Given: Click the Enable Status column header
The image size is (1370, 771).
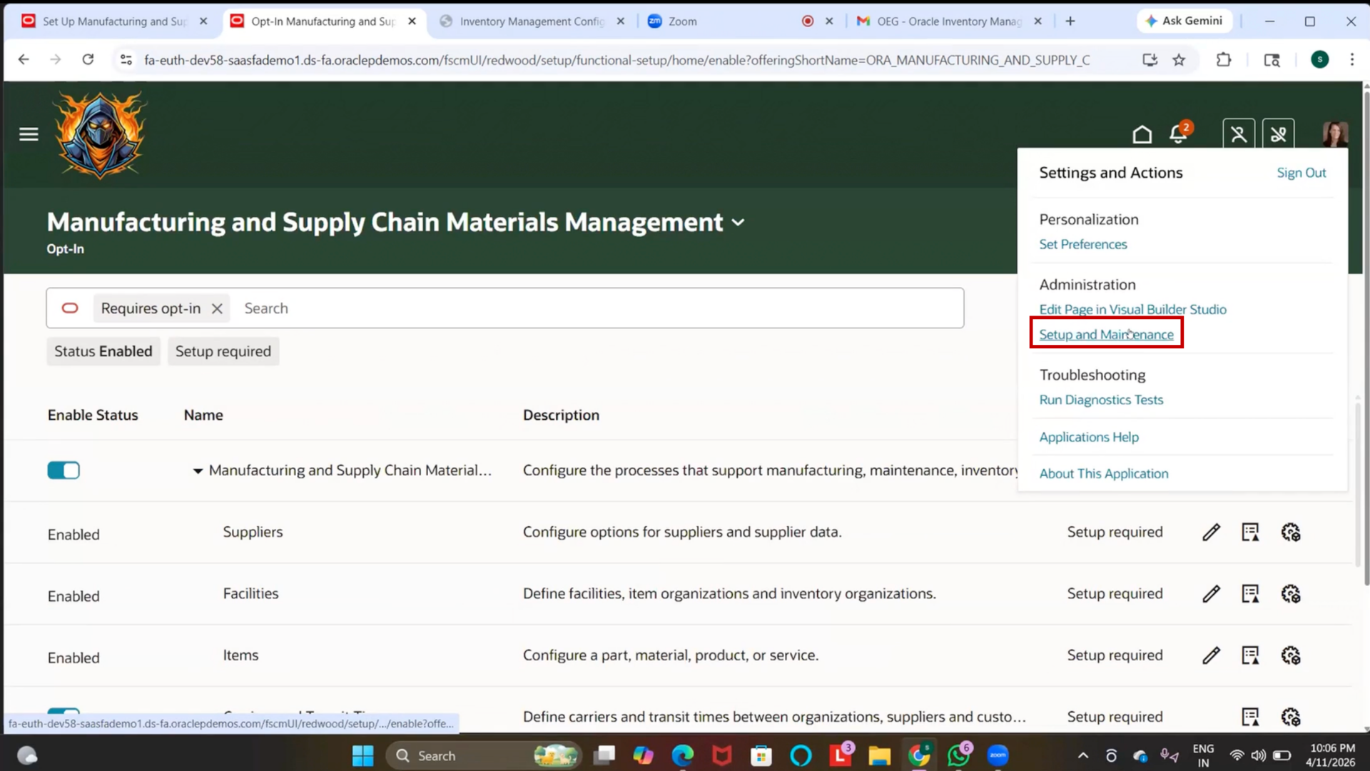Looking at the screenshot, I should (x=93, y=415).
